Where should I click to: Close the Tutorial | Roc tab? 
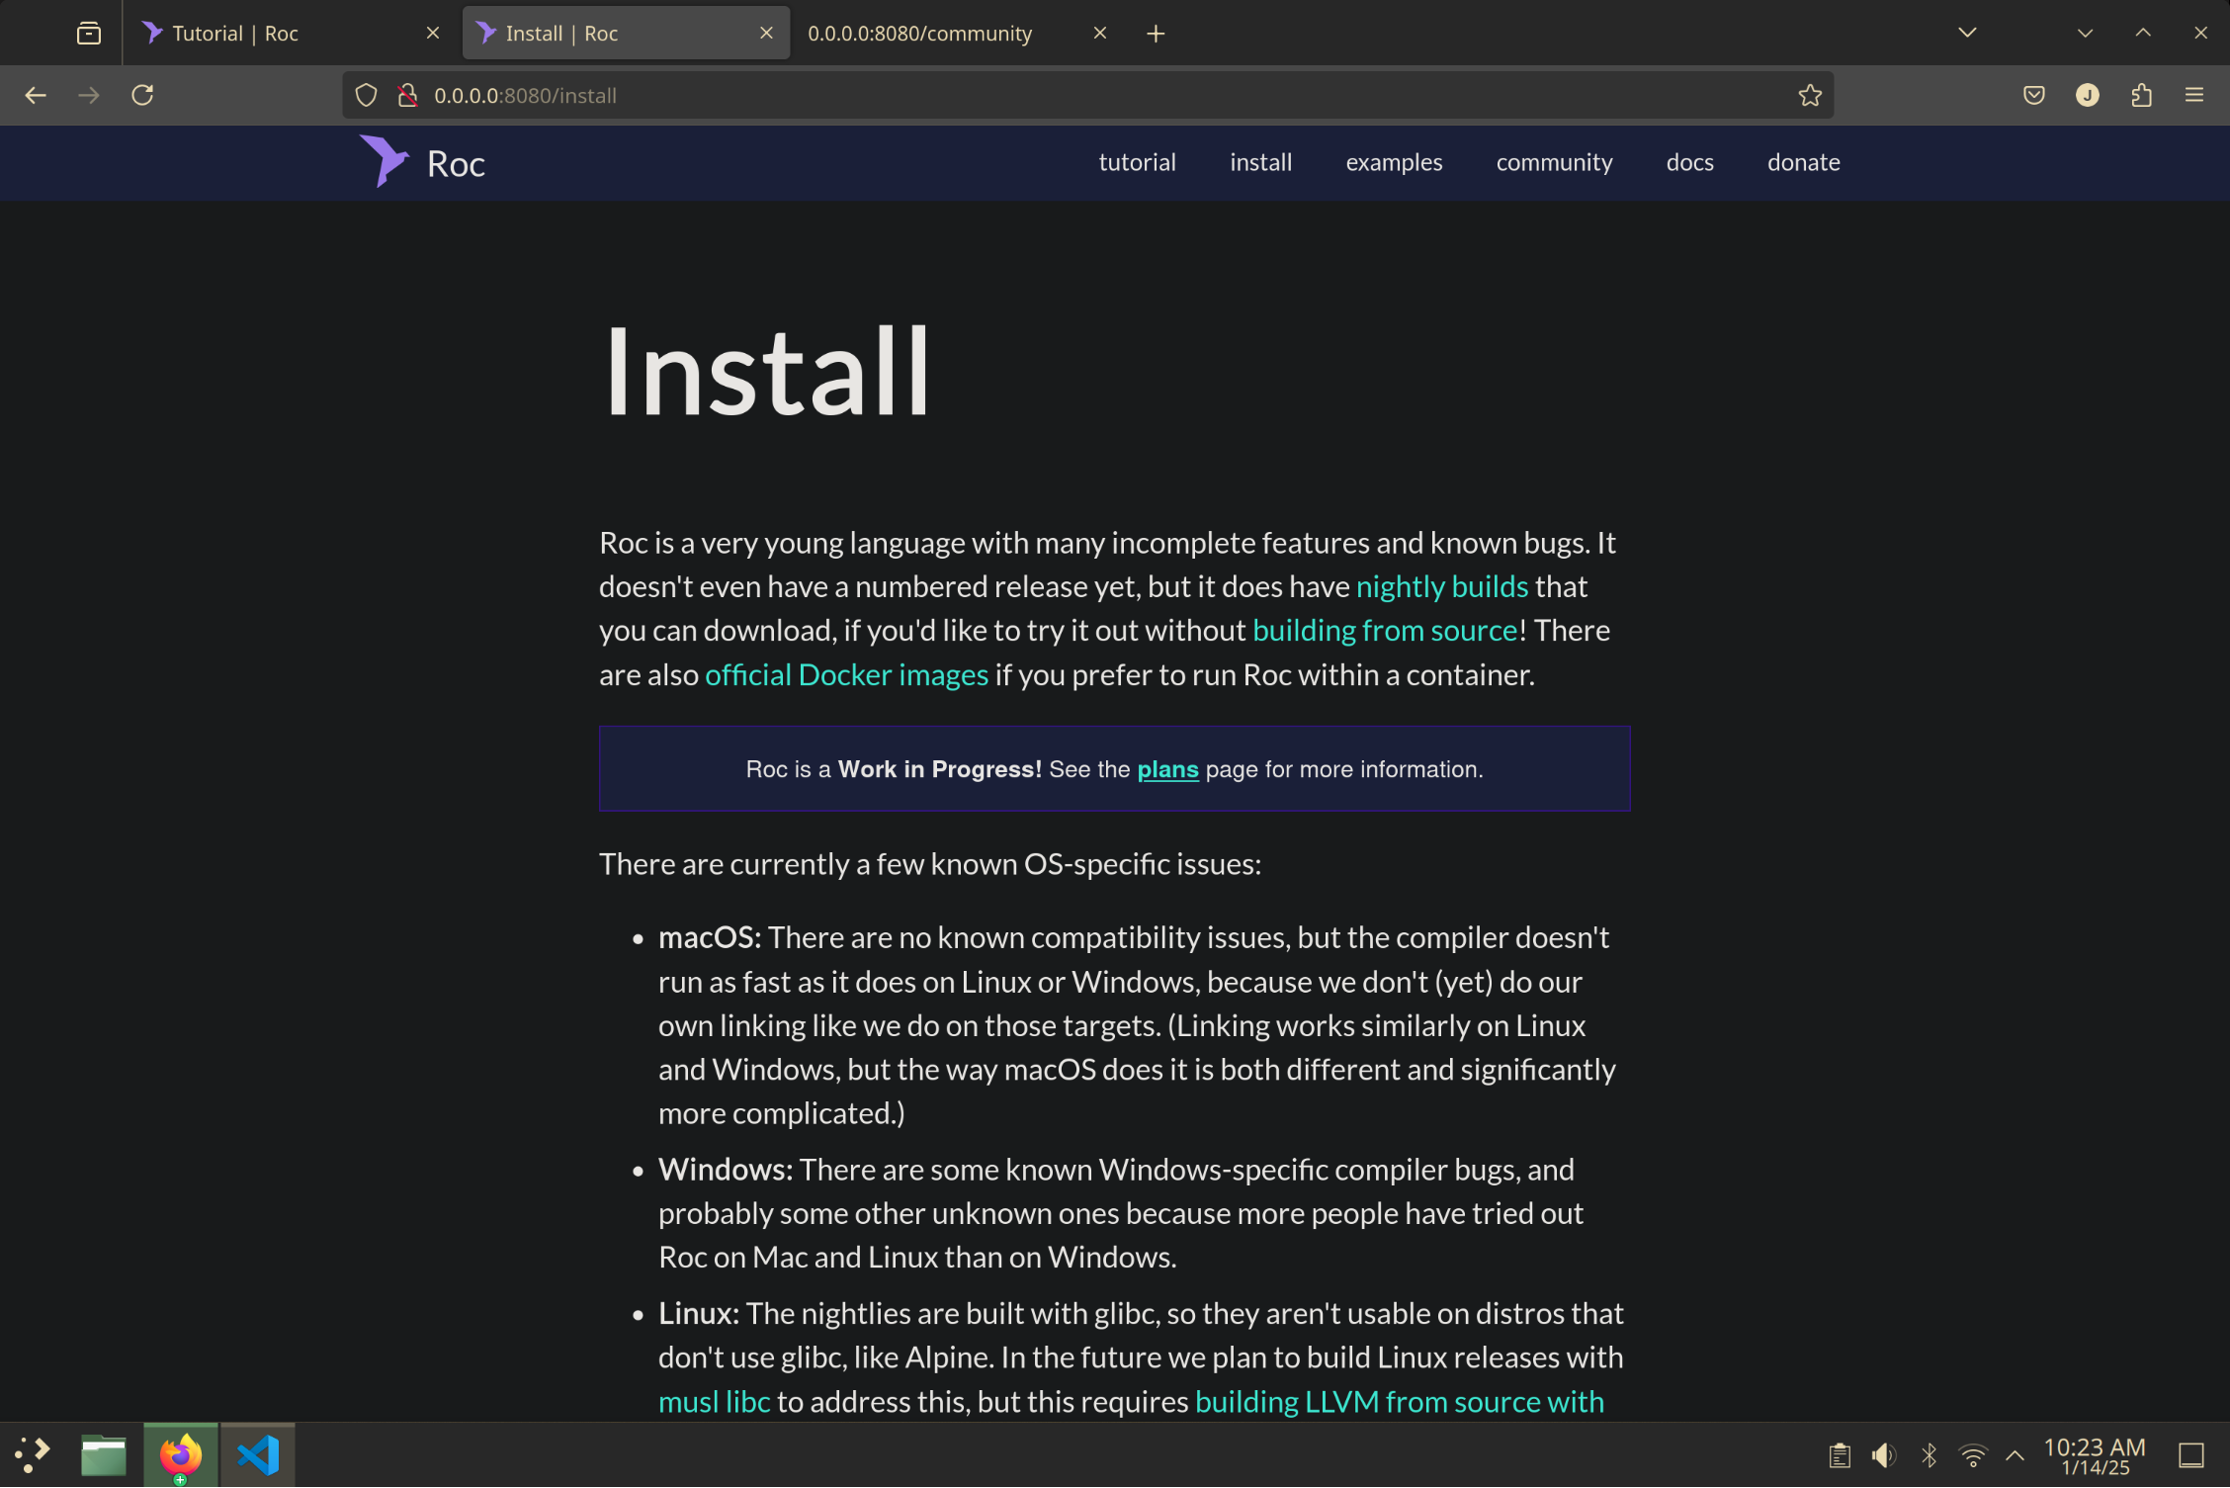click(433, 33)
